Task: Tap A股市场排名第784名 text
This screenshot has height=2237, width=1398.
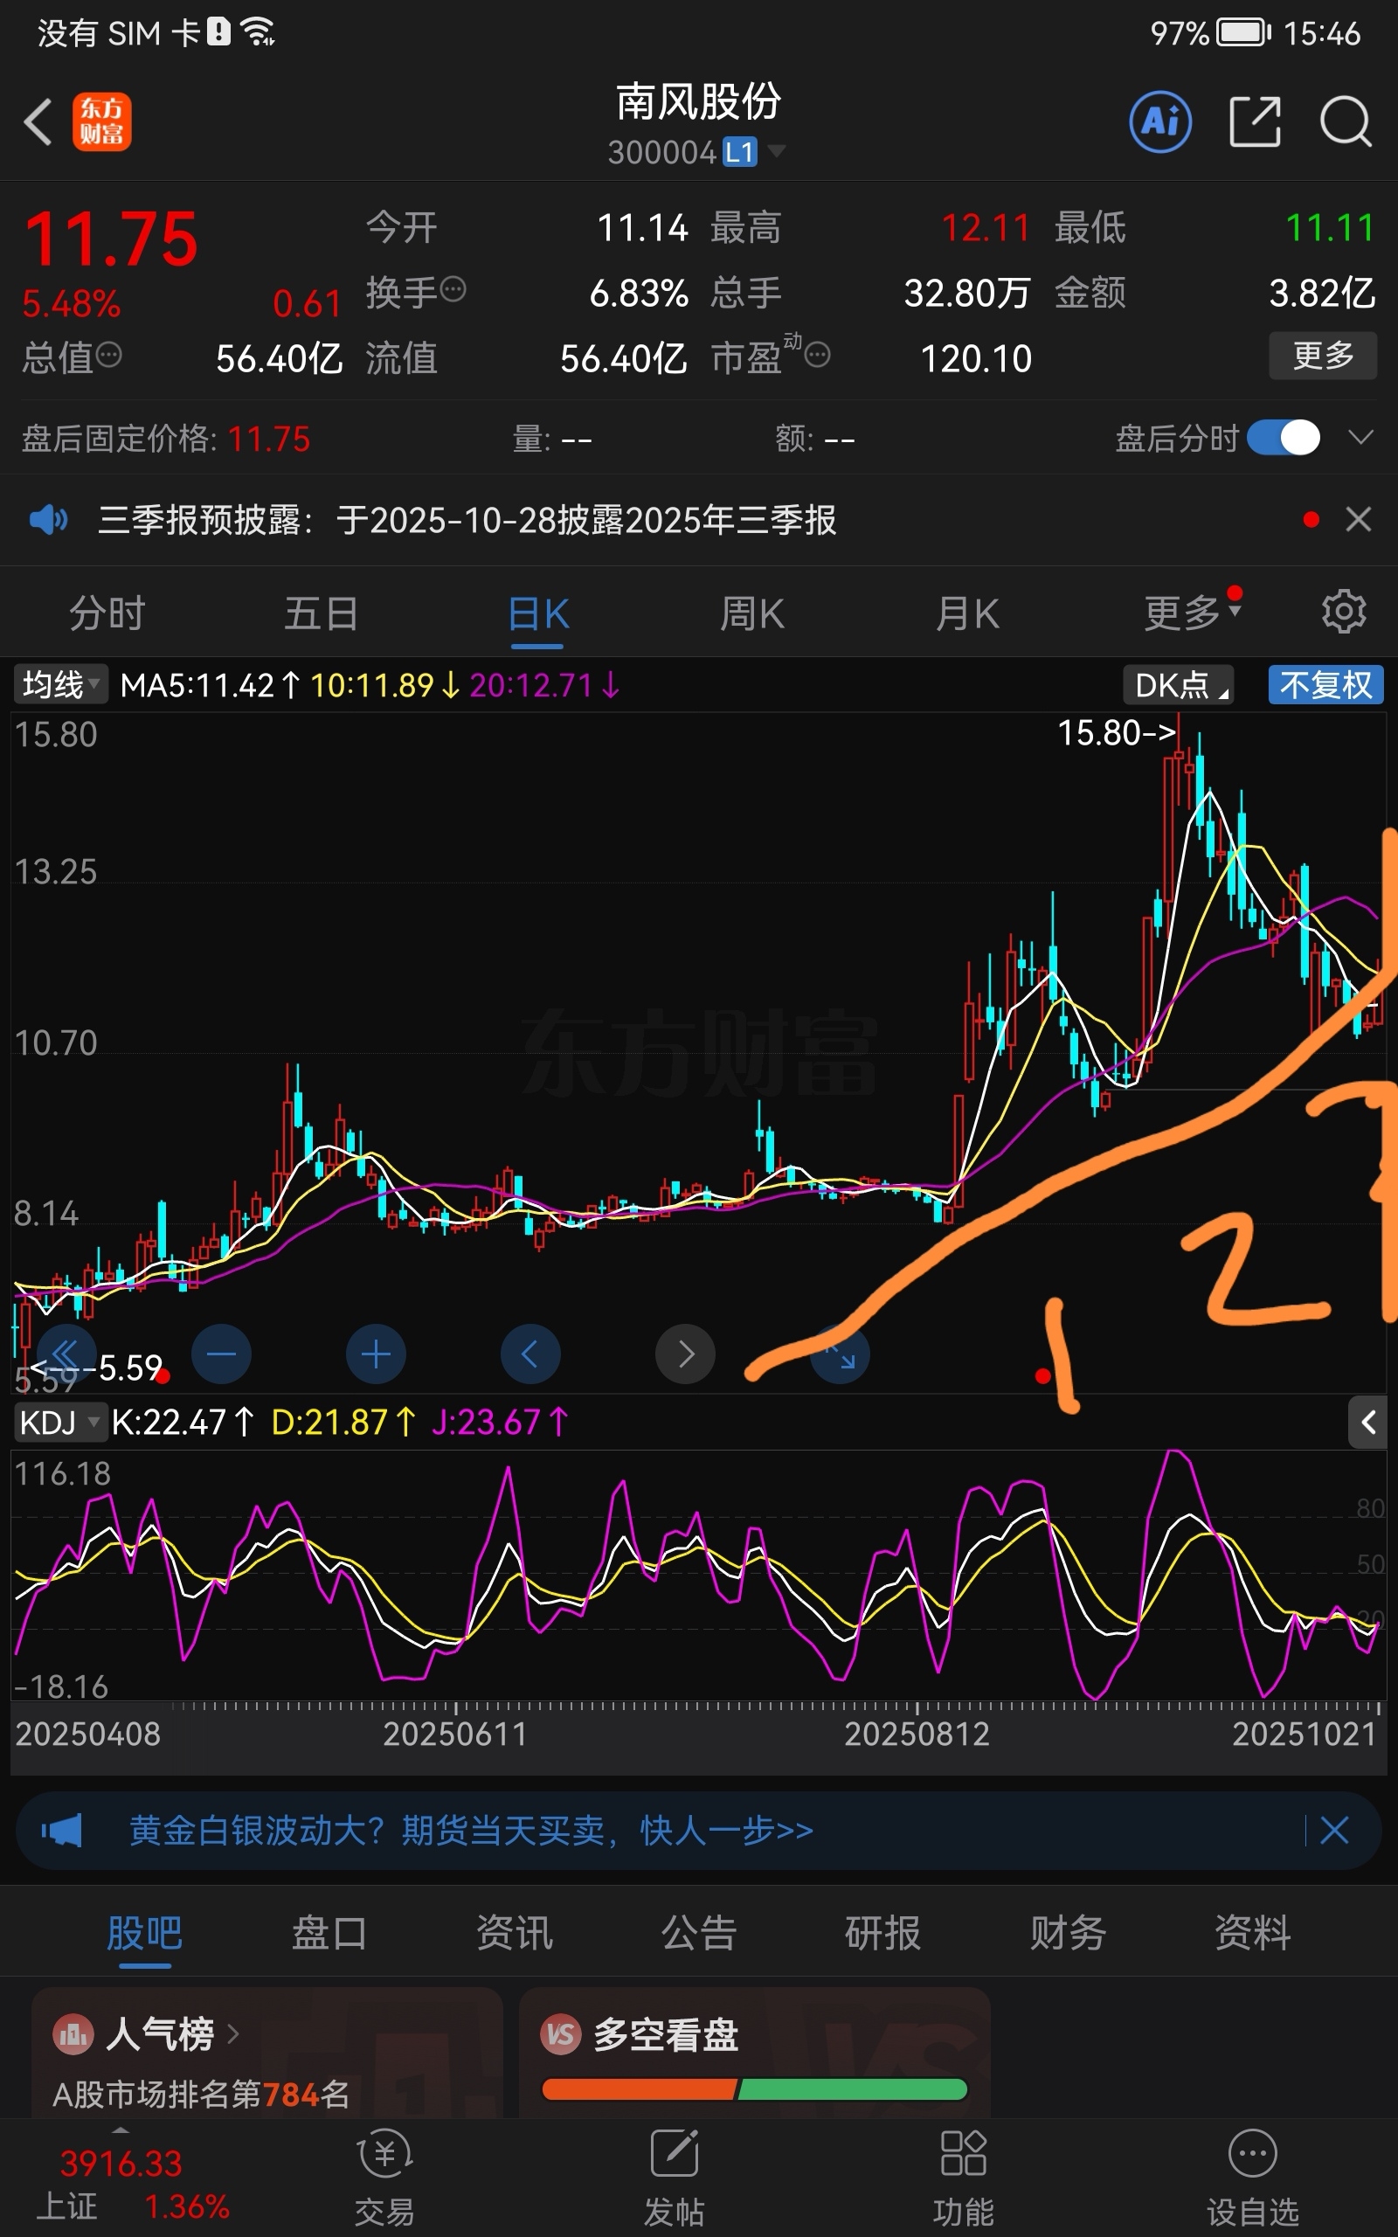Action: [x=202, y=2094]
